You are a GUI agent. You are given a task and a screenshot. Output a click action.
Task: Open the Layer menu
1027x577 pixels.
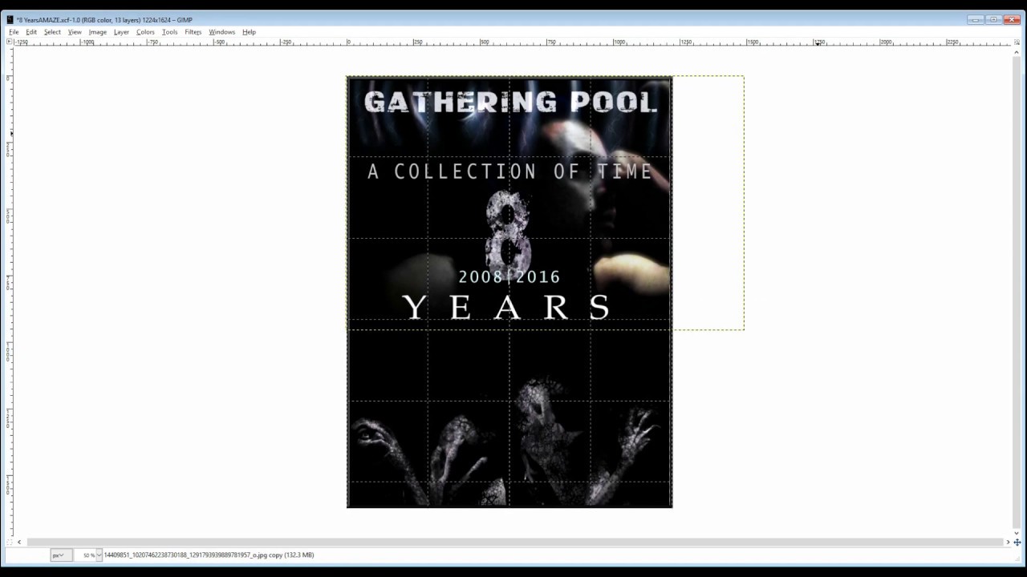(121, 32)
